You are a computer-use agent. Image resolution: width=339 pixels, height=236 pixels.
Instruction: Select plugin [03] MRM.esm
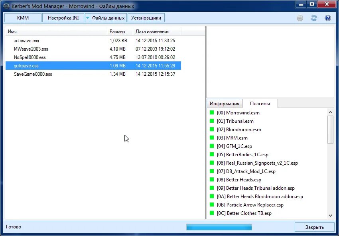232,138
